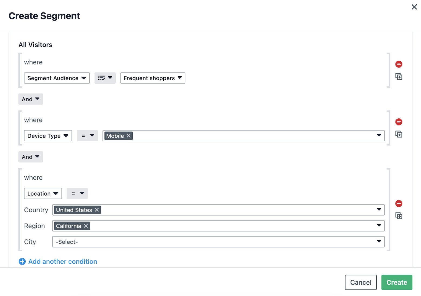Click the Region label
421x296 pixels.
[34, 226]
